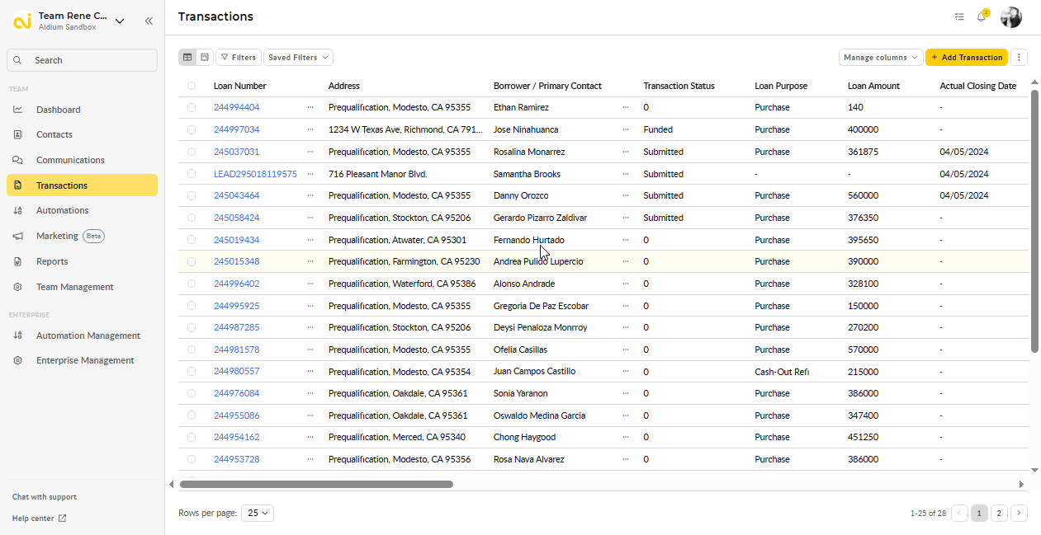Change rows per page from 25
This screenshot has height=535, width=1041.
pyautogui.click(x=258, y=513)
